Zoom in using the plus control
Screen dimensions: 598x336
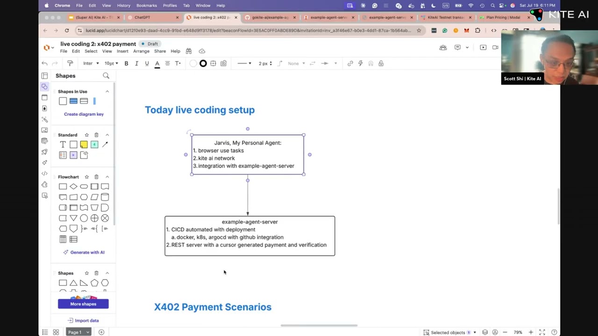click(x=530, y=332)
